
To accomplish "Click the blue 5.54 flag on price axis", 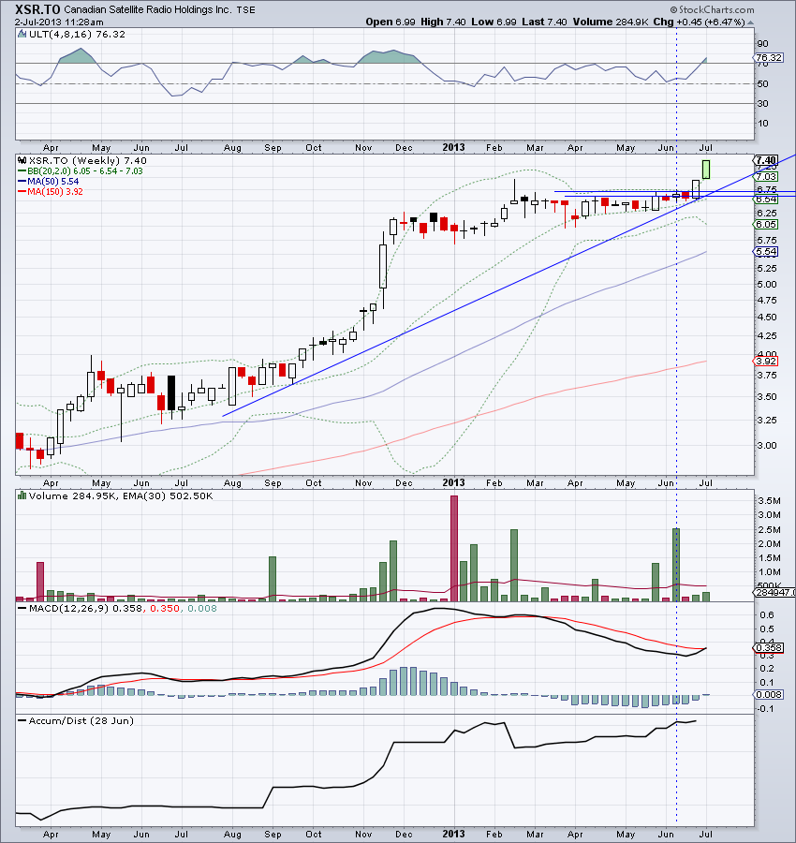I will click(x=766, y=252).
